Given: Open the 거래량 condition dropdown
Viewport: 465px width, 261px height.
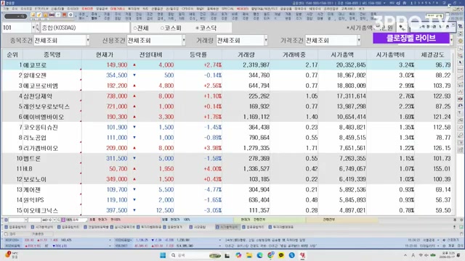Looking at the screenshot, I should [266, 41].
